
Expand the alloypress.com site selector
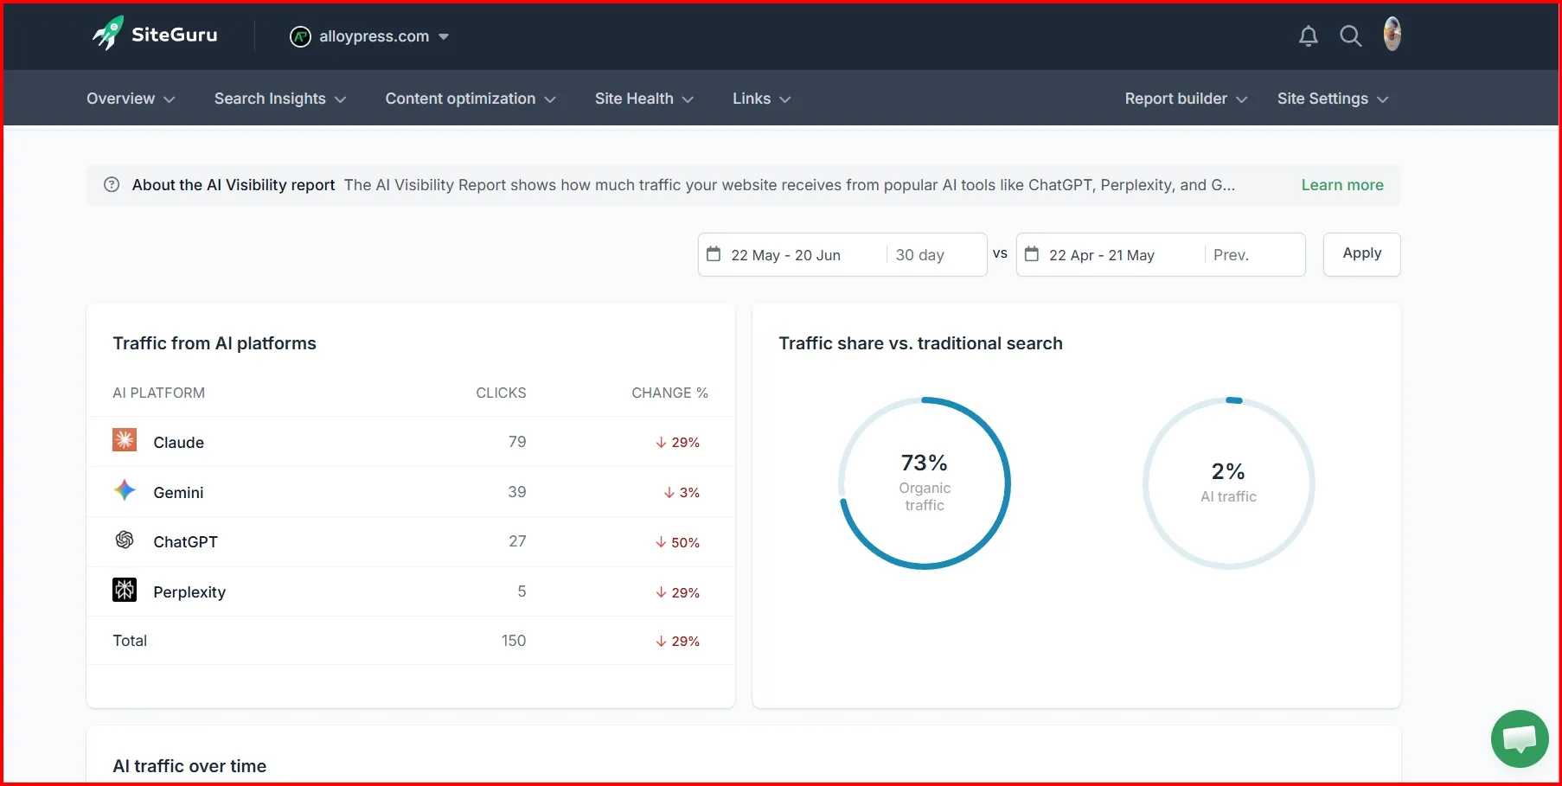point(369,36)
